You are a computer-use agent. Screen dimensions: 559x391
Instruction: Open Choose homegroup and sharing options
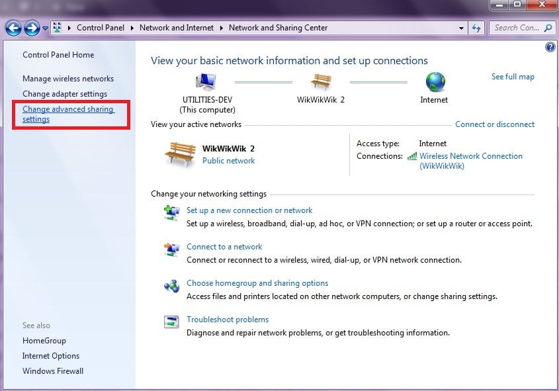[x=257, y=283]
